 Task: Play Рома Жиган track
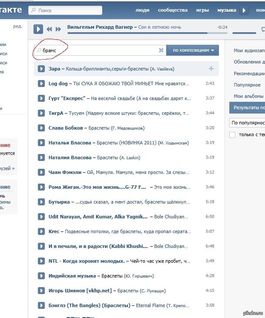41,187
